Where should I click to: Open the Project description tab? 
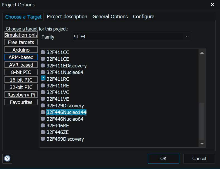[x=67, y=17]
